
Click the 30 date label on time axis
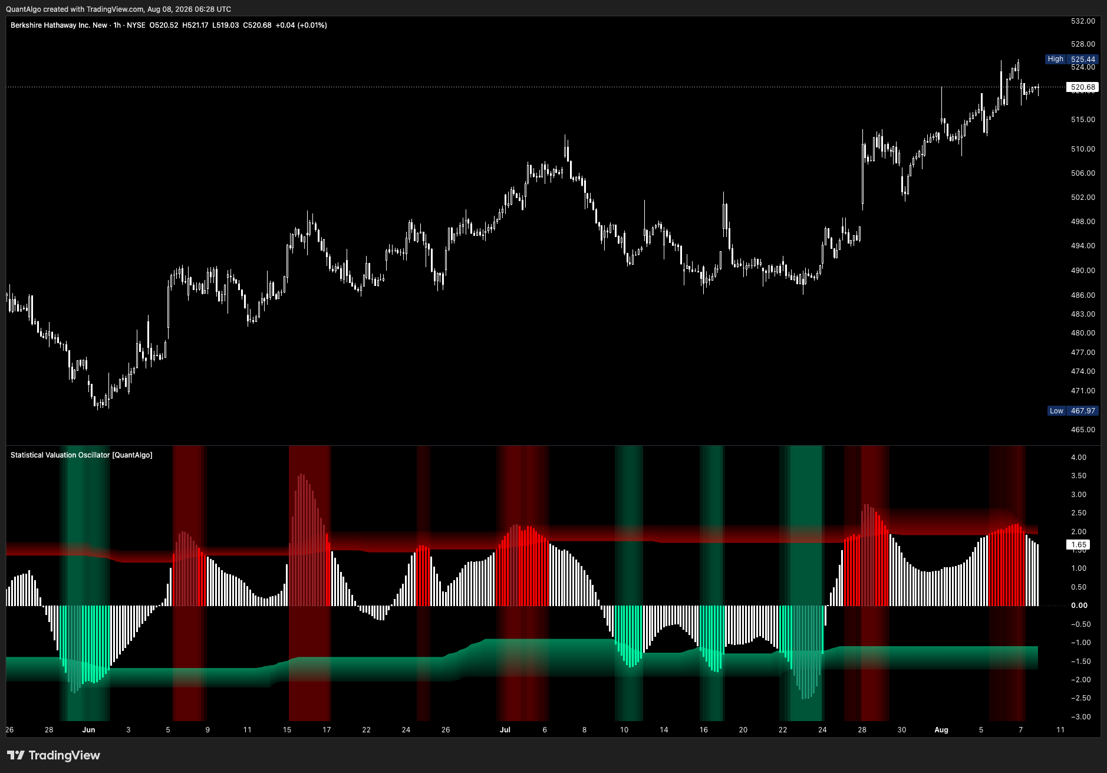point(902,730)
